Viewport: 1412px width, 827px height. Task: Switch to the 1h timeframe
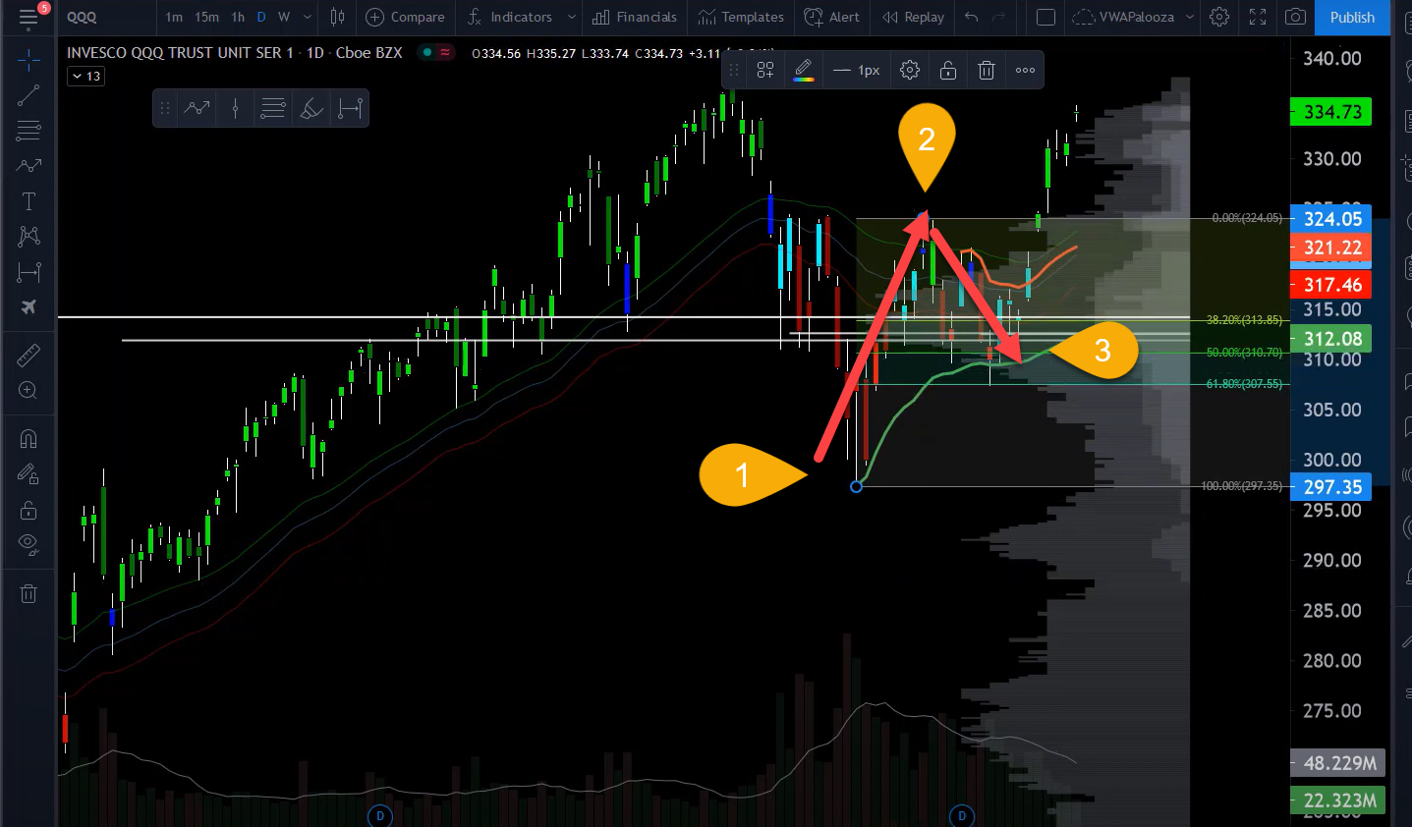pos(238,17)
